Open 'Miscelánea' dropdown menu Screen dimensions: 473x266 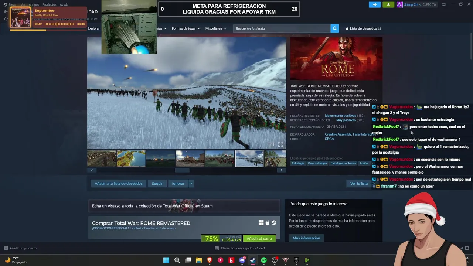pos(216,28)
